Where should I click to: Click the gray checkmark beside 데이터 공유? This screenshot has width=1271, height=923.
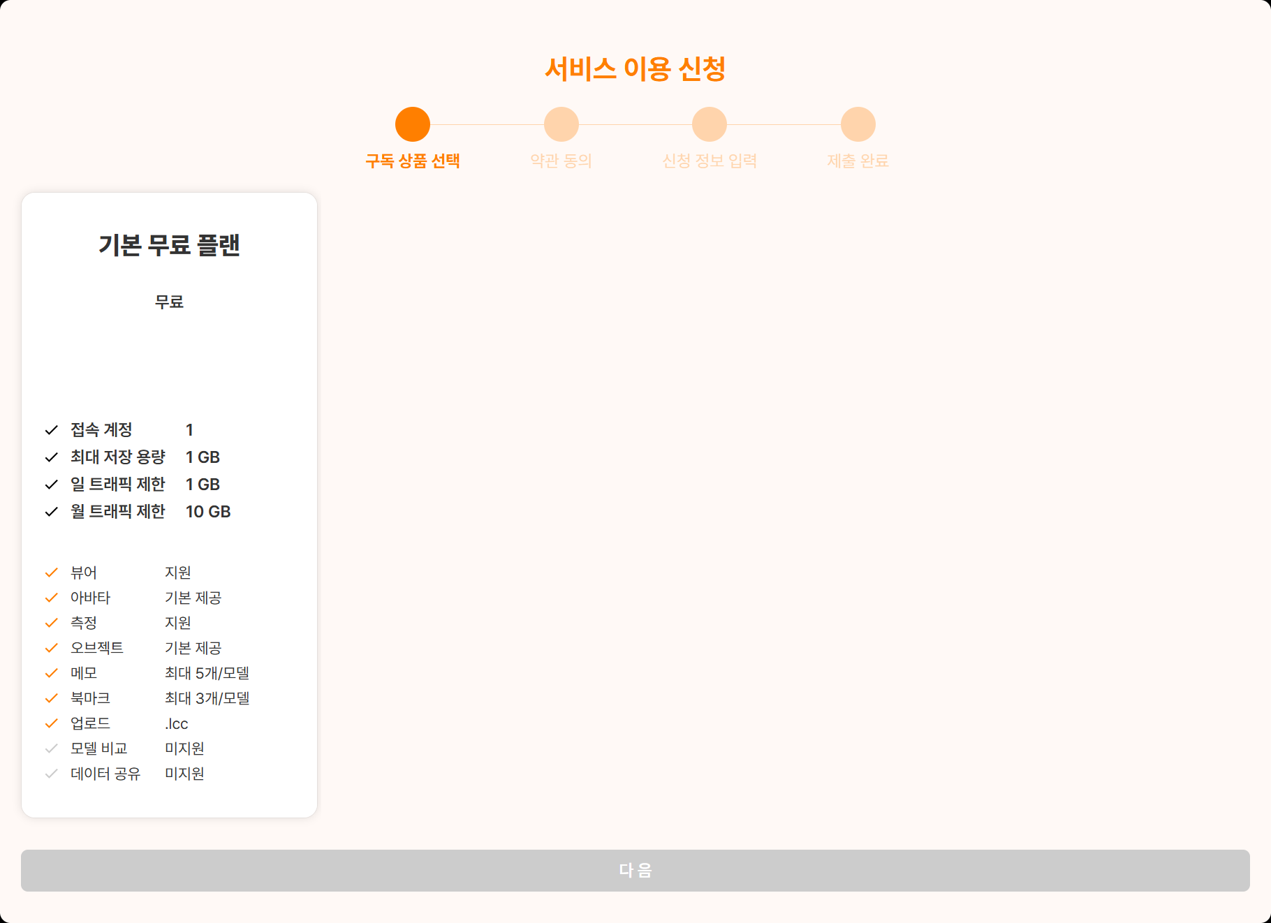[x=51, y=774]
